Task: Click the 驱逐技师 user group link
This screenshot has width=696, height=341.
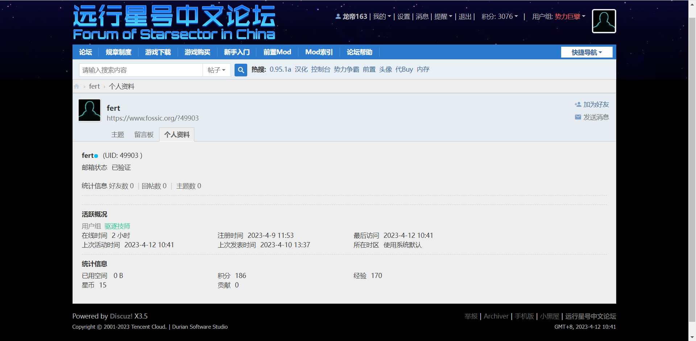Action: (x=117, y=226)
